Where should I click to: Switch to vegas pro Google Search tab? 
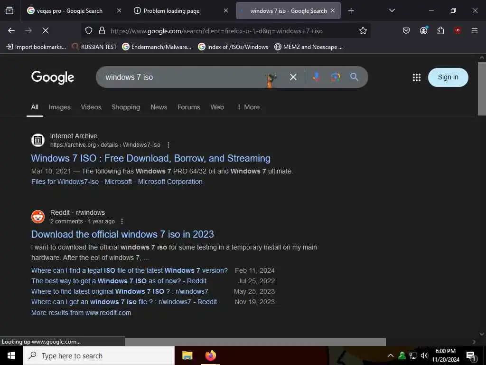69,11
